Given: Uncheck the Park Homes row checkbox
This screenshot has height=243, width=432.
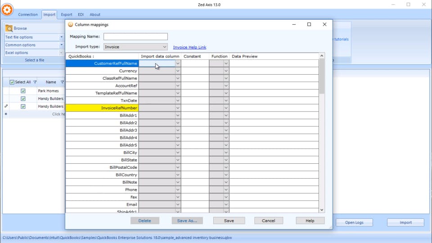Looking at the screenshot, I should pyautogui.click(x=23, y=91).
